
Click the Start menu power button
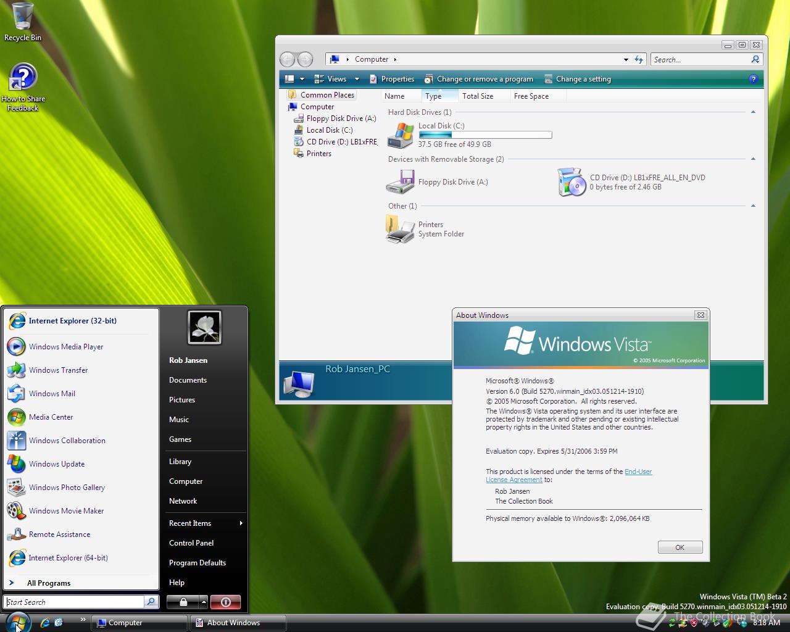tap(225, 602)
